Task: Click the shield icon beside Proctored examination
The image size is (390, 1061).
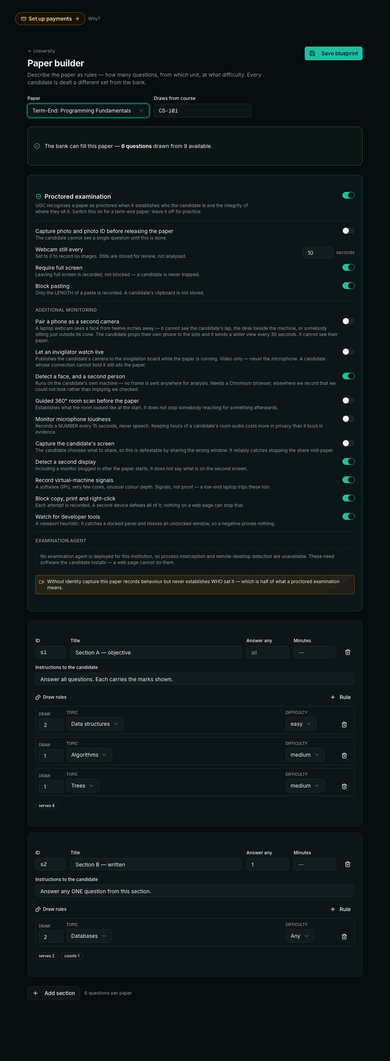Action: (x=38, y=196)
